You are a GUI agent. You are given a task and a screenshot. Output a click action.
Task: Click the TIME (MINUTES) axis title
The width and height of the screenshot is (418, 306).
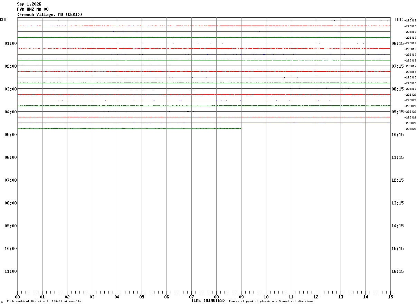point(208,300)
